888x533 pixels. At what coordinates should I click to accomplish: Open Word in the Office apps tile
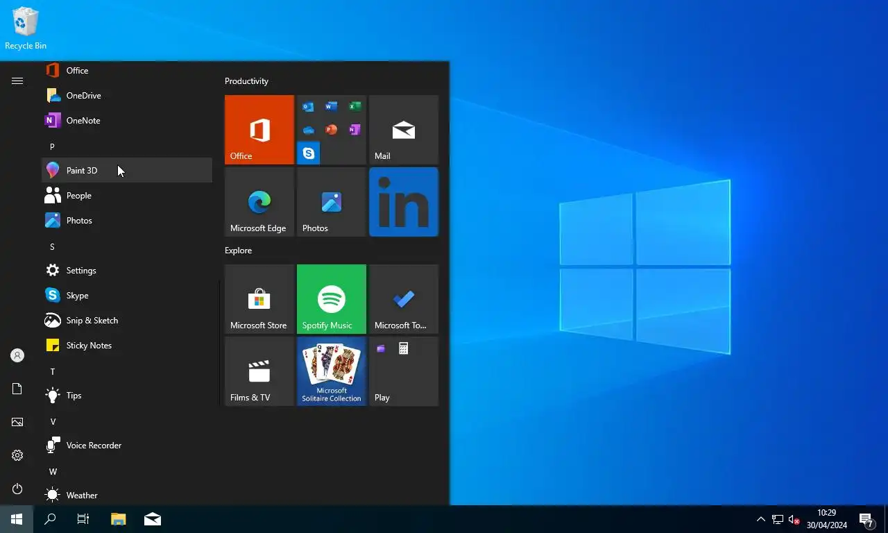tap(332, 107)
